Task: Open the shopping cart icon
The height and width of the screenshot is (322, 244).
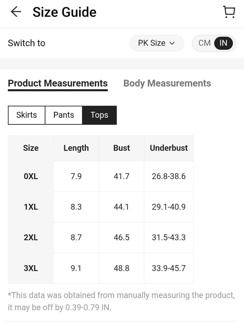Action: point(229,12)
